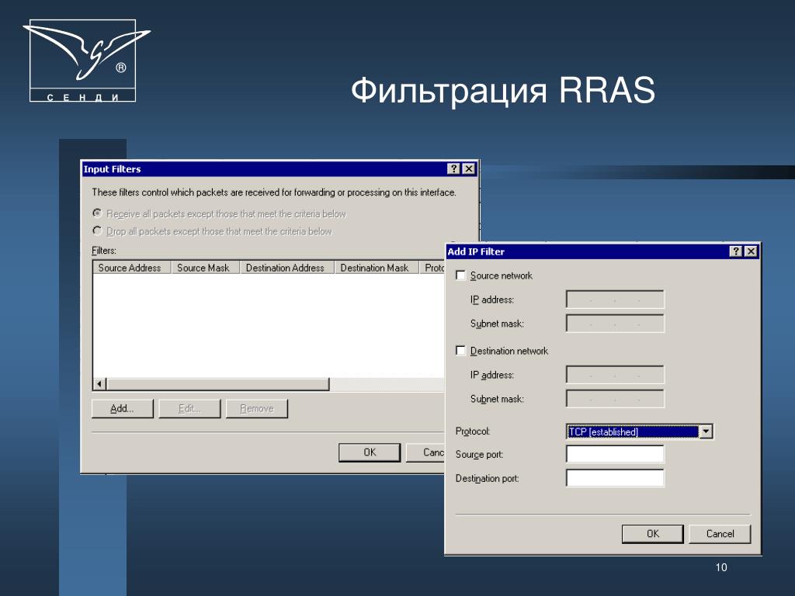
Task: Select Drop all packets except criteria radio
Action: [x=97, y=230]
